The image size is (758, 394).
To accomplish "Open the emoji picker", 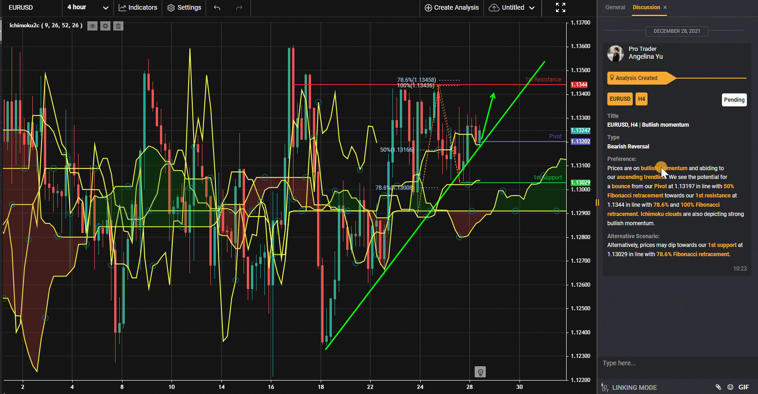I will point(730,387).
